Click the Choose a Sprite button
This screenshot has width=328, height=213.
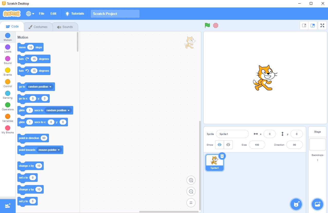tap(296, 204)
